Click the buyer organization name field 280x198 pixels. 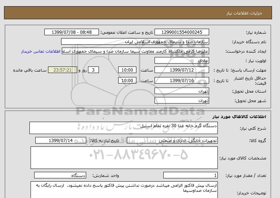click(x=135, y=41)
